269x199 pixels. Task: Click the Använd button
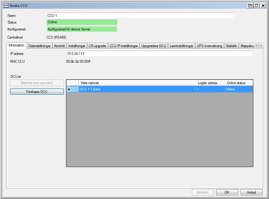[x=203, y=192]
